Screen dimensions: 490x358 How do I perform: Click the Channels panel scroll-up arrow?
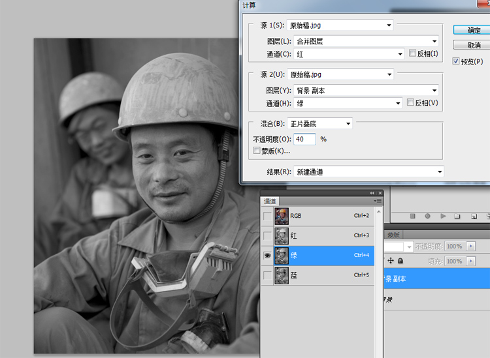tap(378, 211)
